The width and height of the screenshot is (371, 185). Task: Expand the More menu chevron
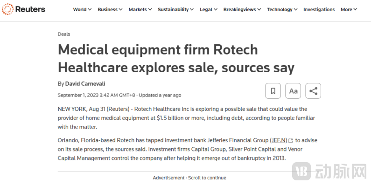click(x=356, y=9)
